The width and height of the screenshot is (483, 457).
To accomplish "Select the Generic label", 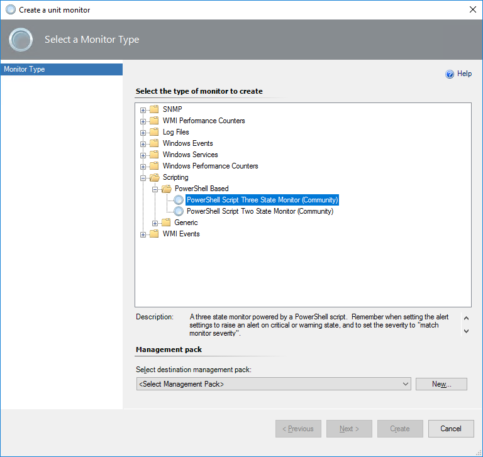I will 186,223.
